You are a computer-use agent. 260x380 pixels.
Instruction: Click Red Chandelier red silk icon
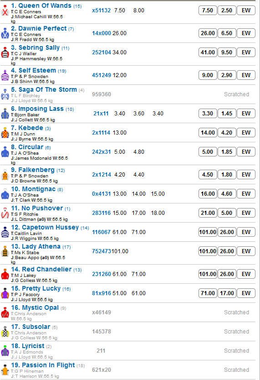5,274
